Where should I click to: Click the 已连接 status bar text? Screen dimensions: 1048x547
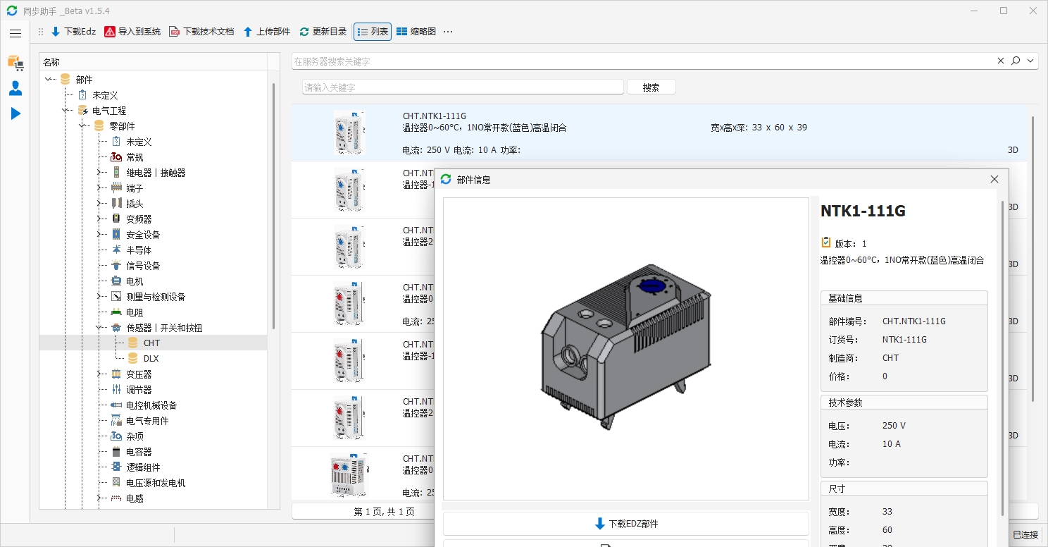point(1025,535)
